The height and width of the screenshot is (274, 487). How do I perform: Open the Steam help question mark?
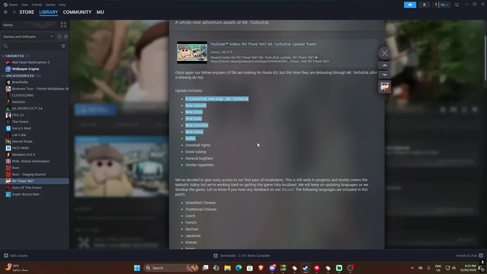pos(436,5)
